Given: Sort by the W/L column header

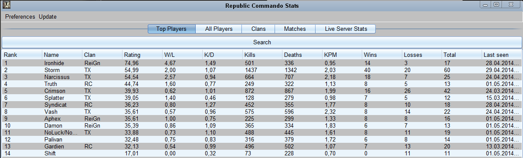Looking at the screenshot, I should (183, 55).
